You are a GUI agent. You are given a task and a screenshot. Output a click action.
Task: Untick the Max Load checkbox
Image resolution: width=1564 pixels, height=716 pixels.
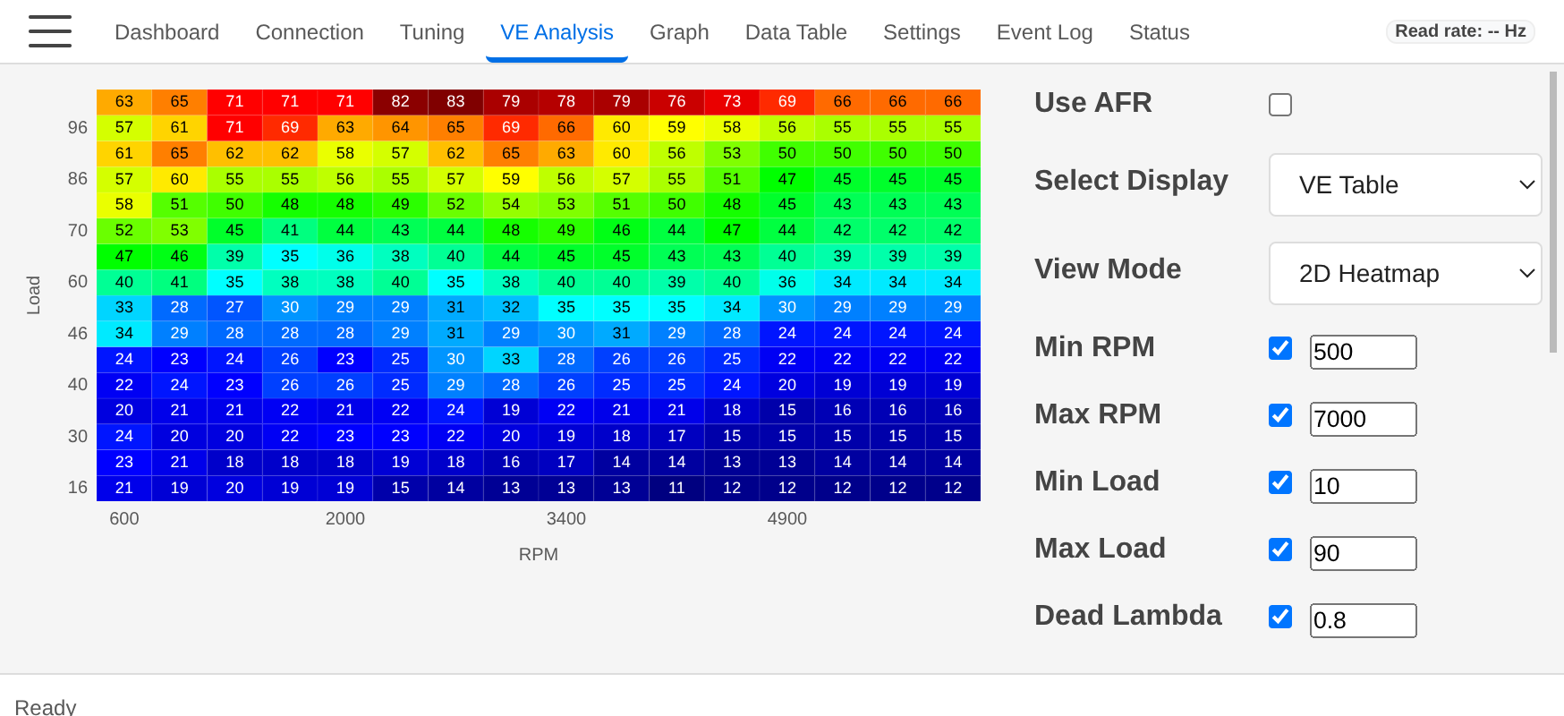click(1280, 550)
